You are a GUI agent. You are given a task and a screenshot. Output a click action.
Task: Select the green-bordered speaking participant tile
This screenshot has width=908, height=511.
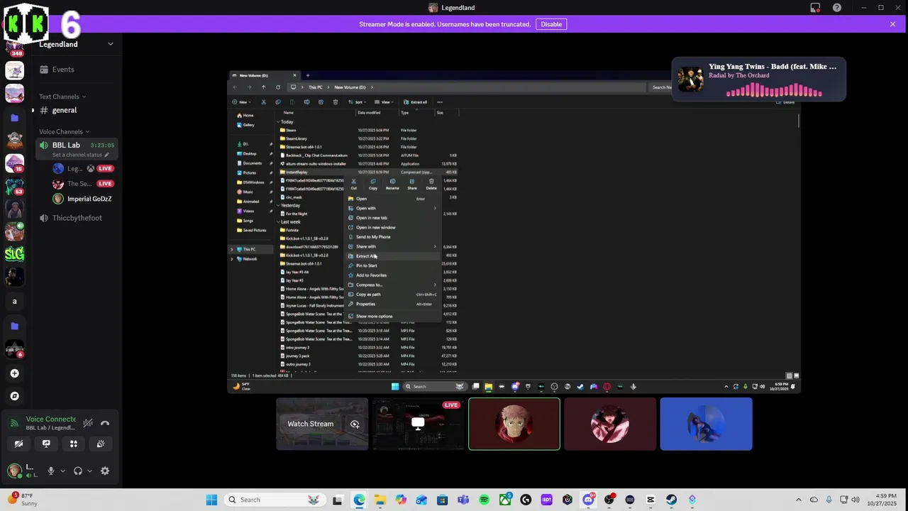tap(514, 424)
